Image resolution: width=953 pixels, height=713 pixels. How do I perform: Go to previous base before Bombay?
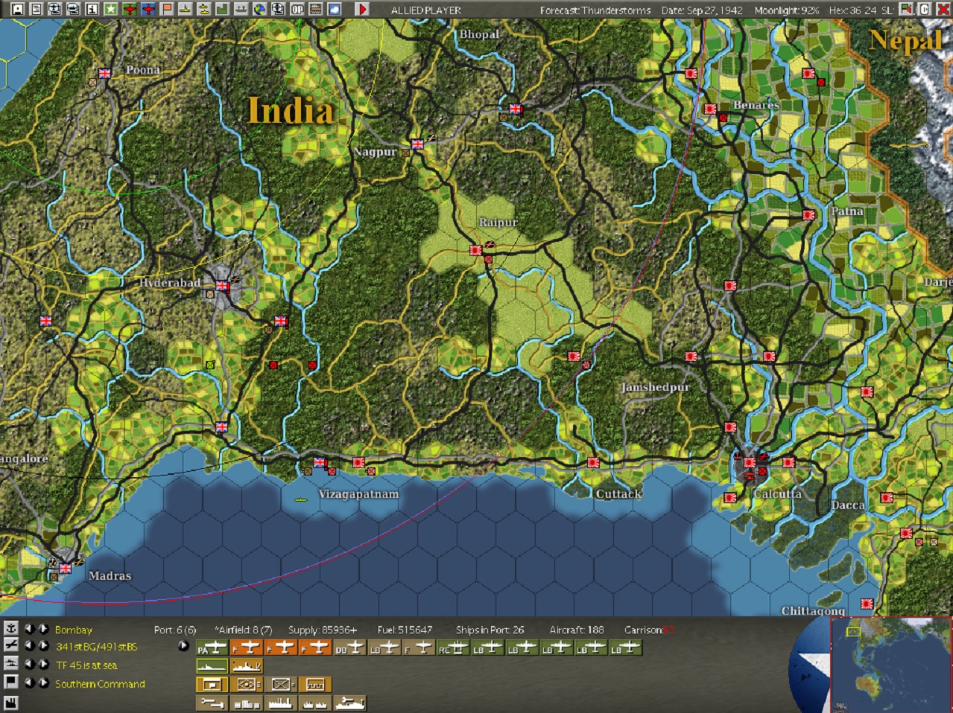tap(28, 630)
